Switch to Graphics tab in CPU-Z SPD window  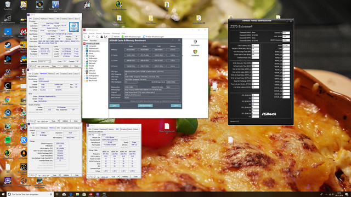(x=124, y=129)
